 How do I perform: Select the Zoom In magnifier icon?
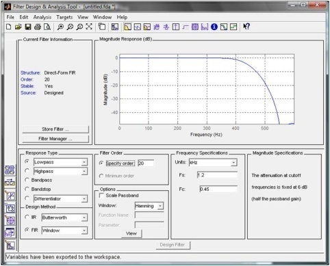60,27
